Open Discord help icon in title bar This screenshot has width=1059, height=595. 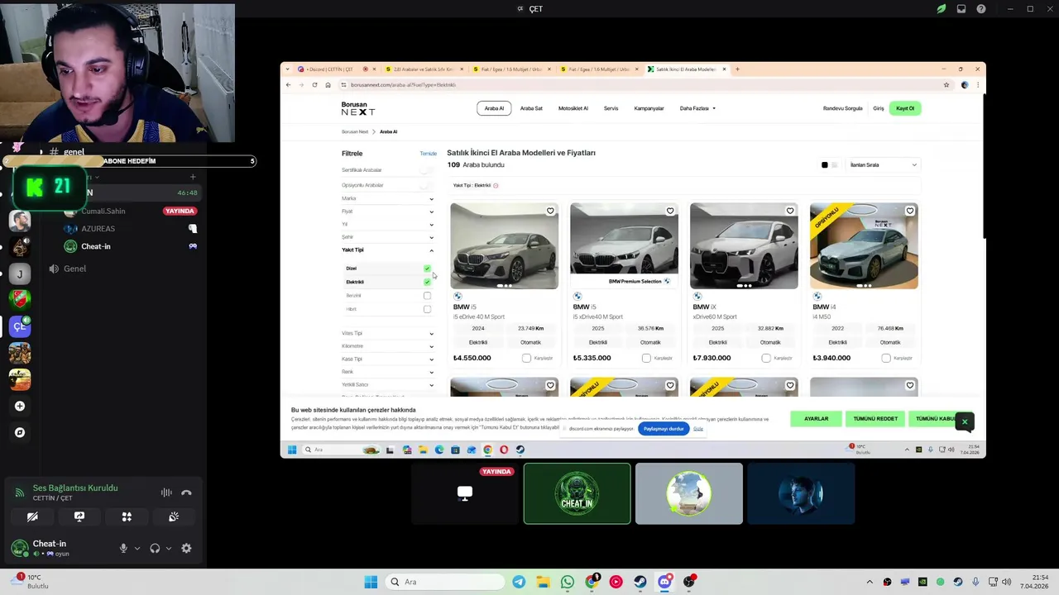981,9
